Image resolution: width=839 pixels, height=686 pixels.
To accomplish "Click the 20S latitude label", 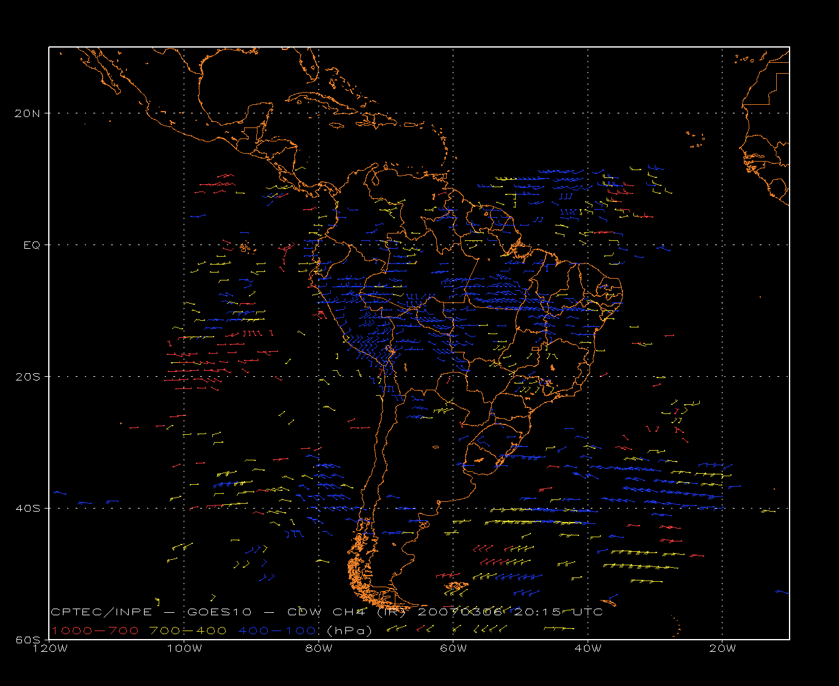I will (x=29, y=376).
